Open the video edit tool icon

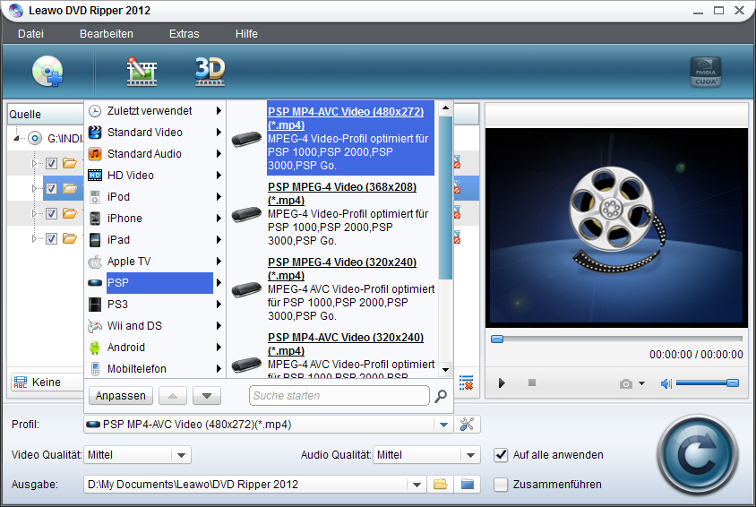coord(142,71)
